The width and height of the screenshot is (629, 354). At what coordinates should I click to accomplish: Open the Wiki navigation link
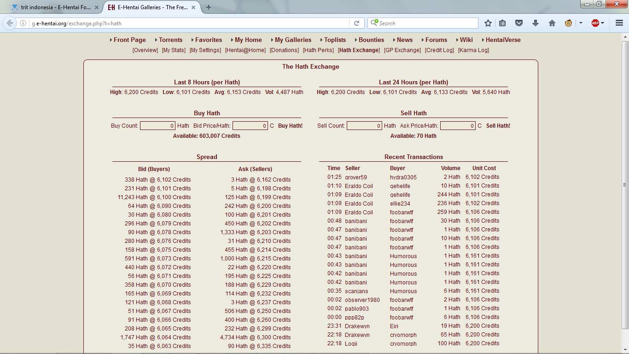466,40
